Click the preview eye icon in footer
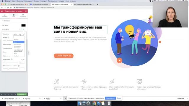Image resolution: width=189 pixels, height=106 pixels. pyautogui.click(x=15, y=94)
